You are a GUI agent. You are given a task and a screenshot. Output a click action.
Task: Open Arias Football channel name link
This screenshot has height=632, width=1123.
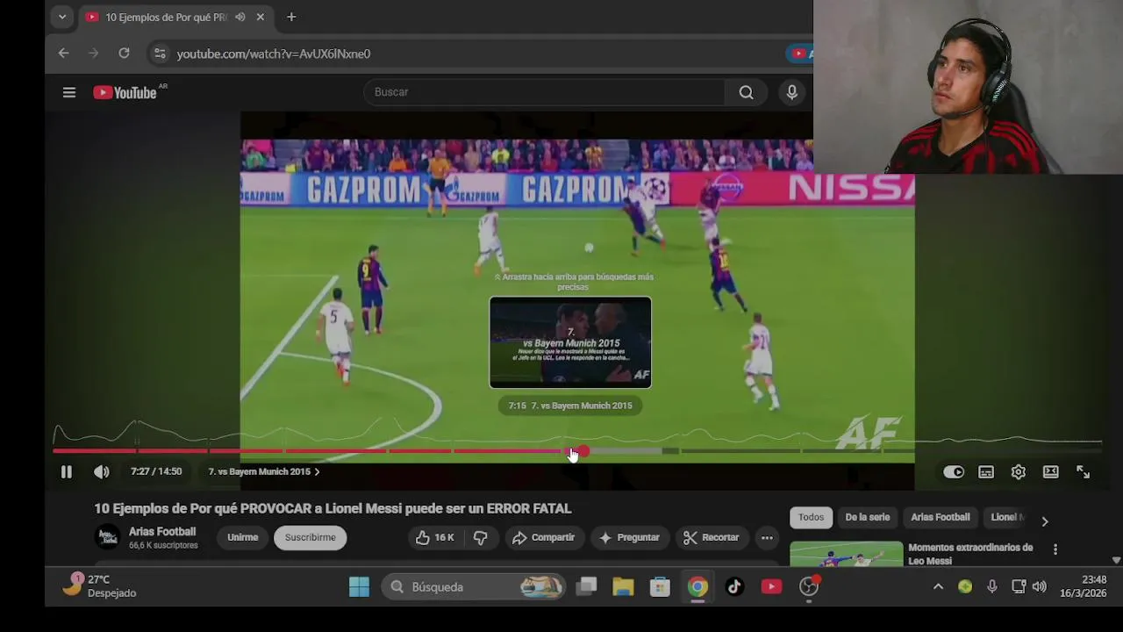(162, 532)
